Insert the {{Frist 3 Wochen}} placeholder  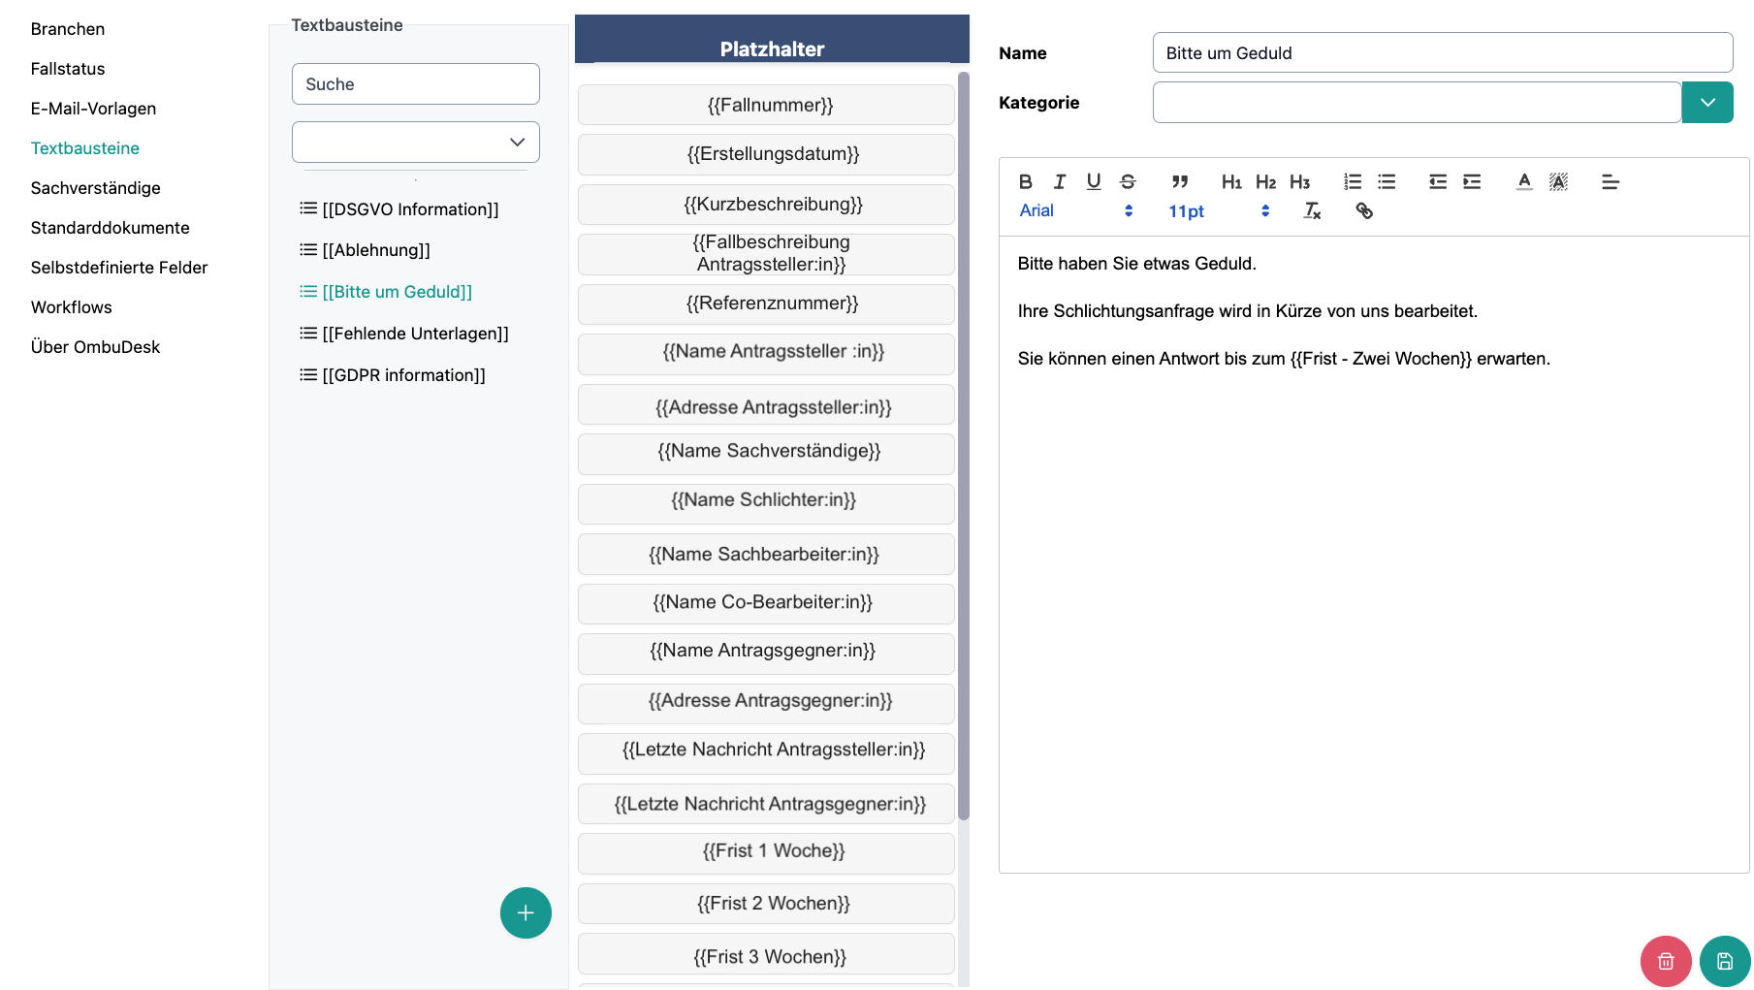pyautogui.click(x=766, y=953)
